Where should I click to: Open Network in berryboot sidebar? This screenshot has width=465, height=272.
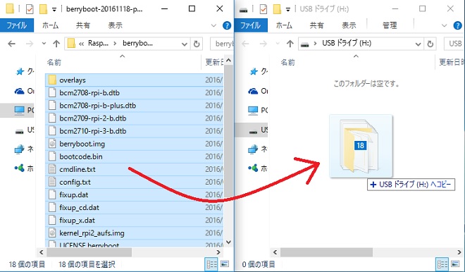pyautogui.click(x=25, y=149)
